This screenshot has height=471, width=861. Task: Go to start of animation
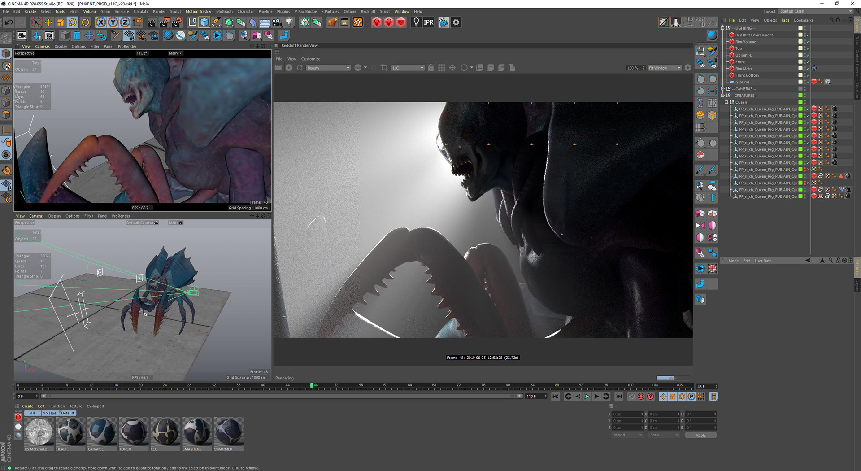(x=556, y=397)
